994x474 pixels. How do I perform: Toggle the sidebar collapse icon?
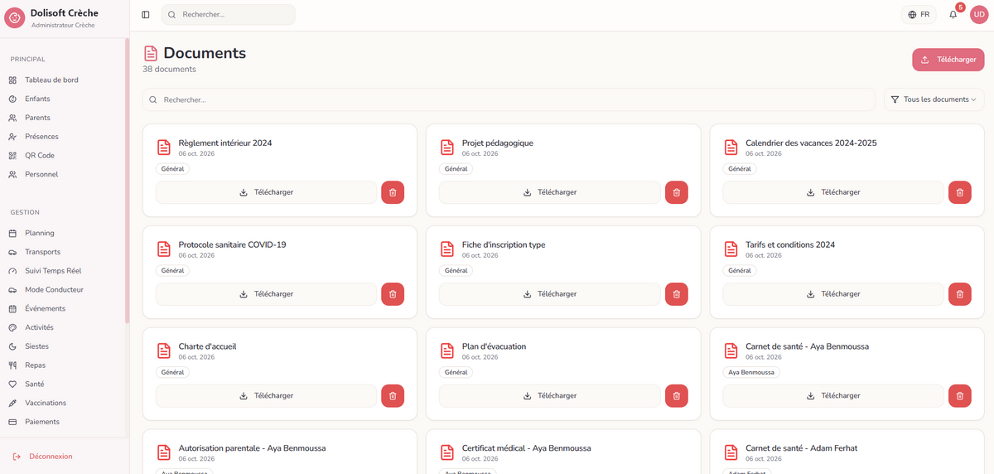pos(146,14)
